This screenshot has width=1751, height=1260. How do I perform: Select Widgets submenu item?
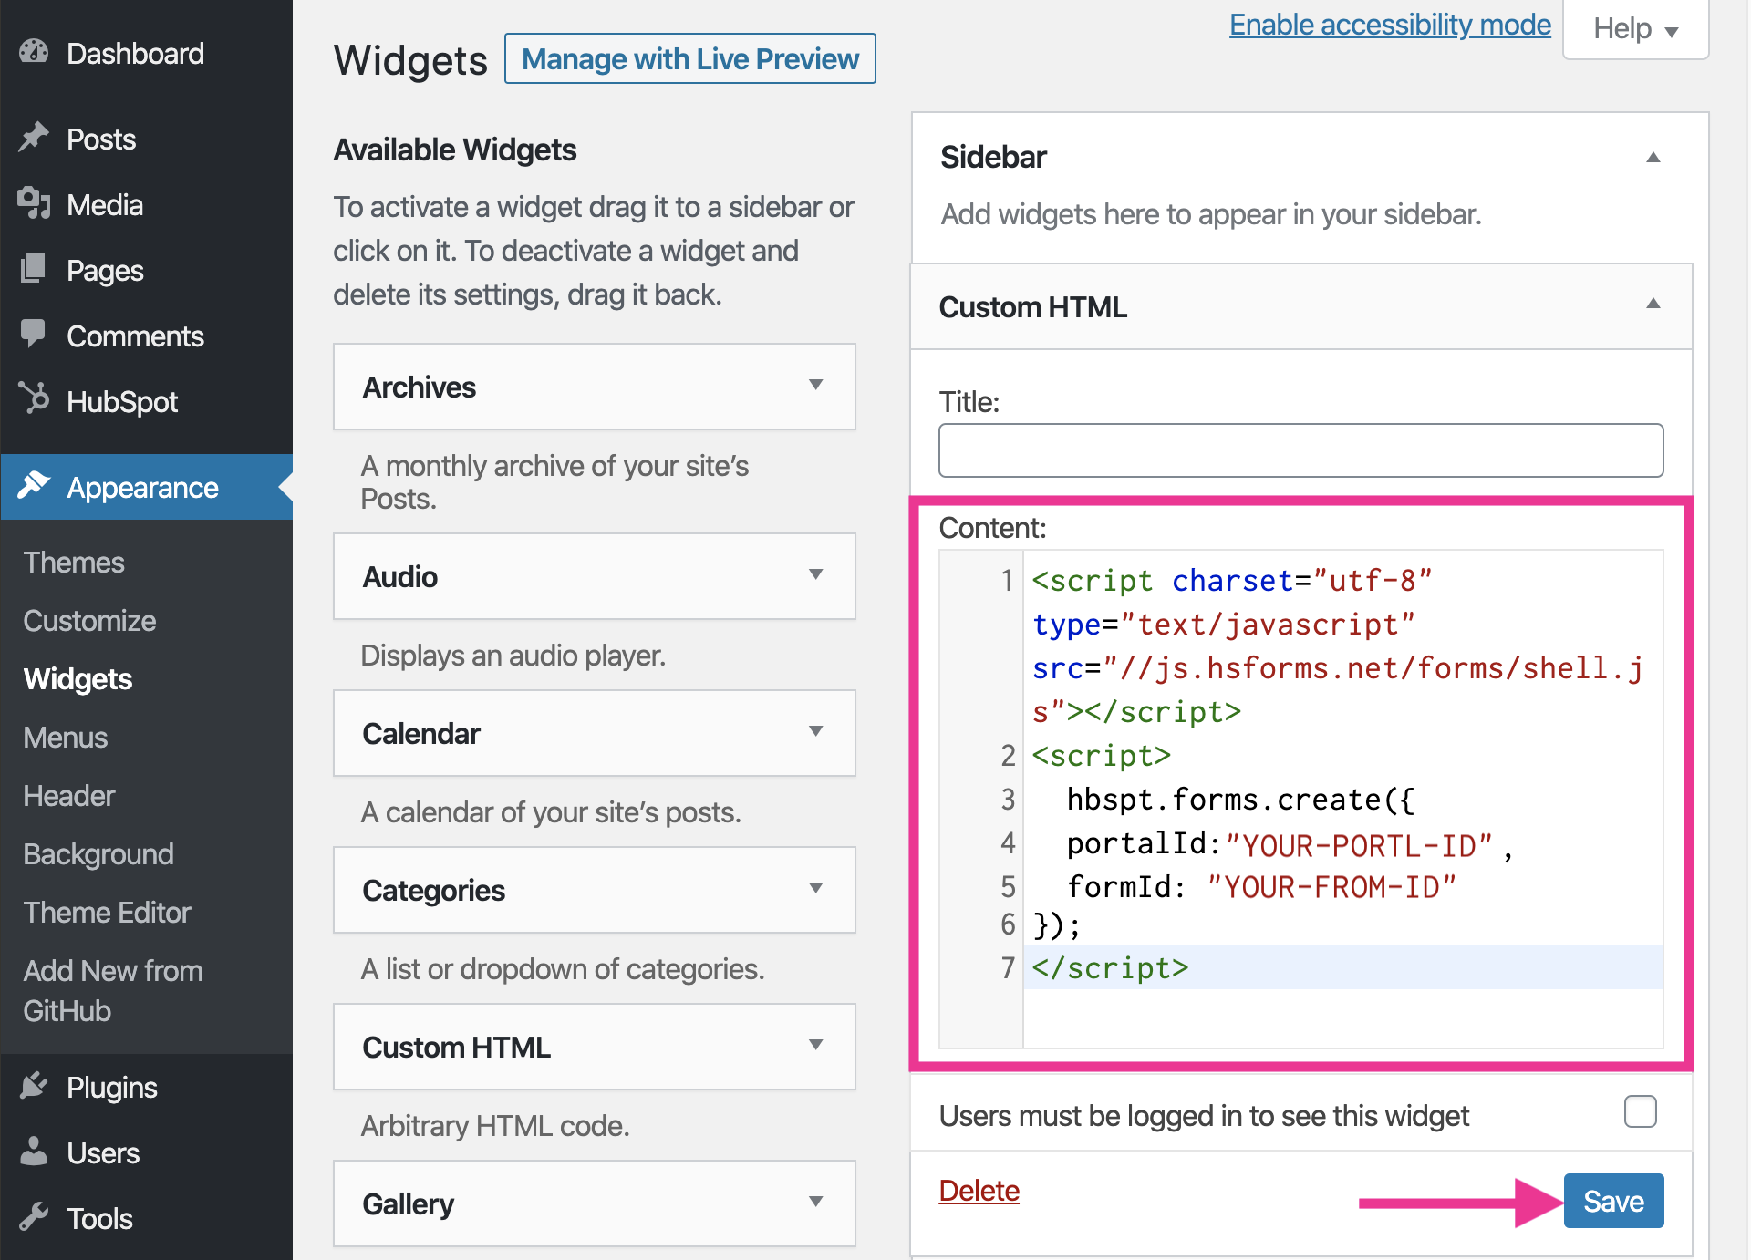(x=78, y=679)
